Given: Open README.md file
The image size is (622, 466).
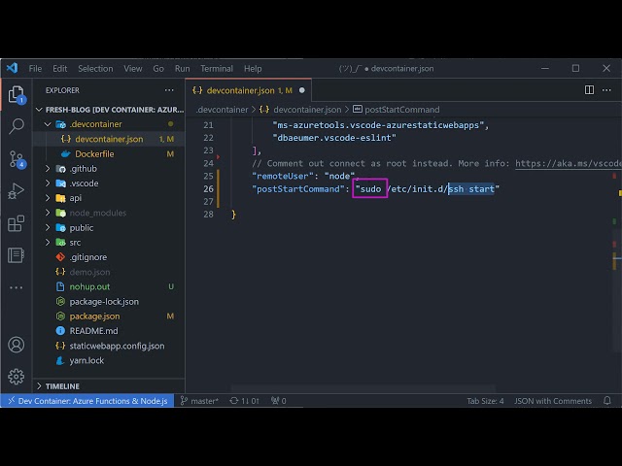Looking at the screenshot, I should (x=109, y=331).
